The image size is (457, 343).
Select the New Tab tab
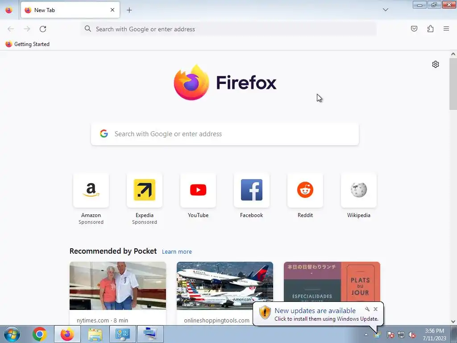click(x=70, y=10)
